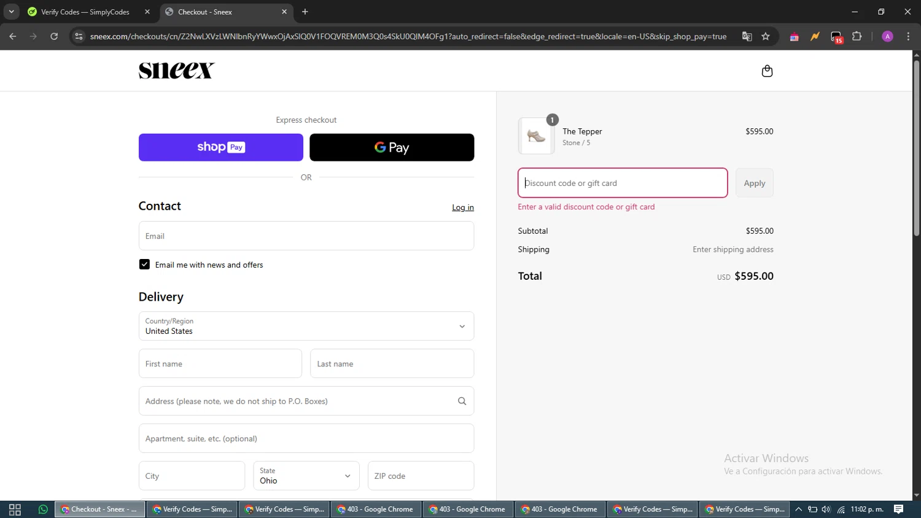The height and width of the screenshot is (518, 921).
Task: Click the extension icon with 15 badge
Action: click(x=837, y=37)
